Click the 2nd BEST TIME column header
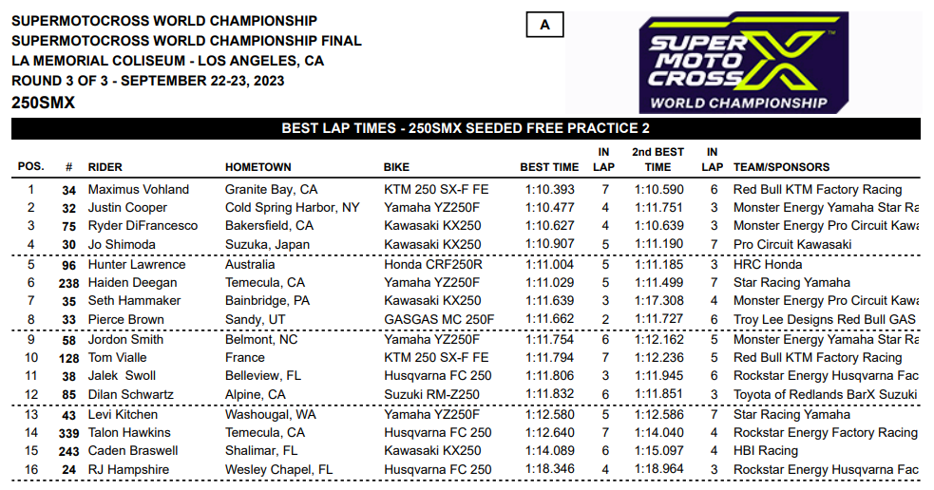Image resolution: width=934 pixels, height=490 pixels. pos(658,160)
